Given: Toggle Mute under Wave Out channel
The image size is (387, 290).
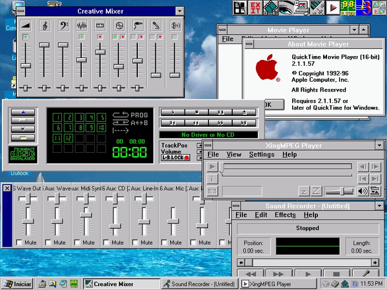Looking at the screenshot, I should (19, 243).
